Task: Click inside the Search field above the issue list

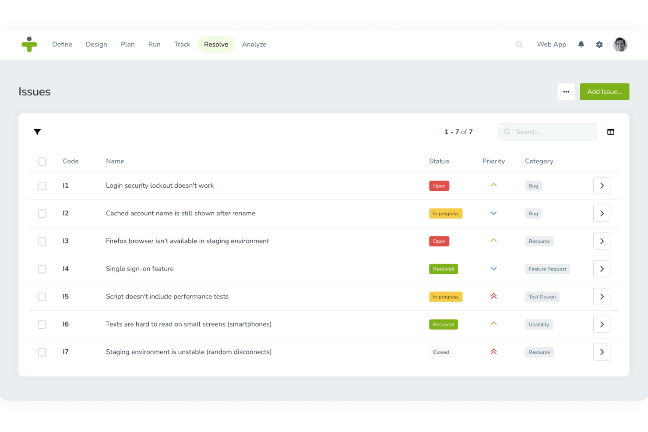Action: [x=547, y=132]
